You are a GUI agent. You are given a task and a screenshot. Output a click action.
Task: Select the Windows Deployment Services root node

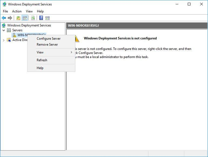pos(29,25)
